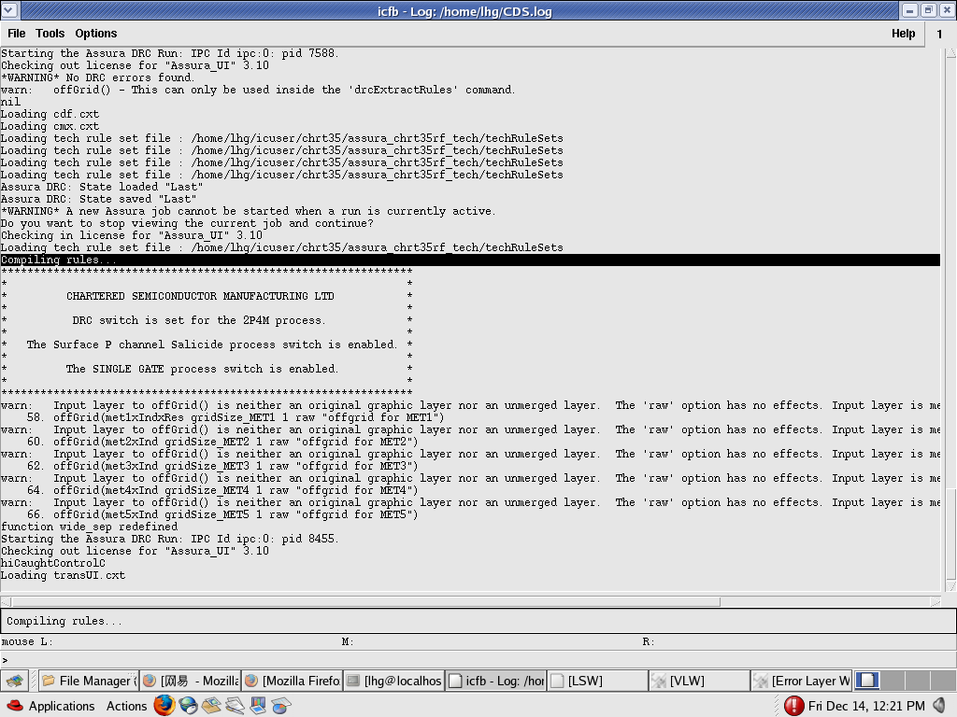This screenshot has width=957, height=717.
Task: Click 'DRC switch is set for the 2P4M process' line
Action: coord(199,321)
